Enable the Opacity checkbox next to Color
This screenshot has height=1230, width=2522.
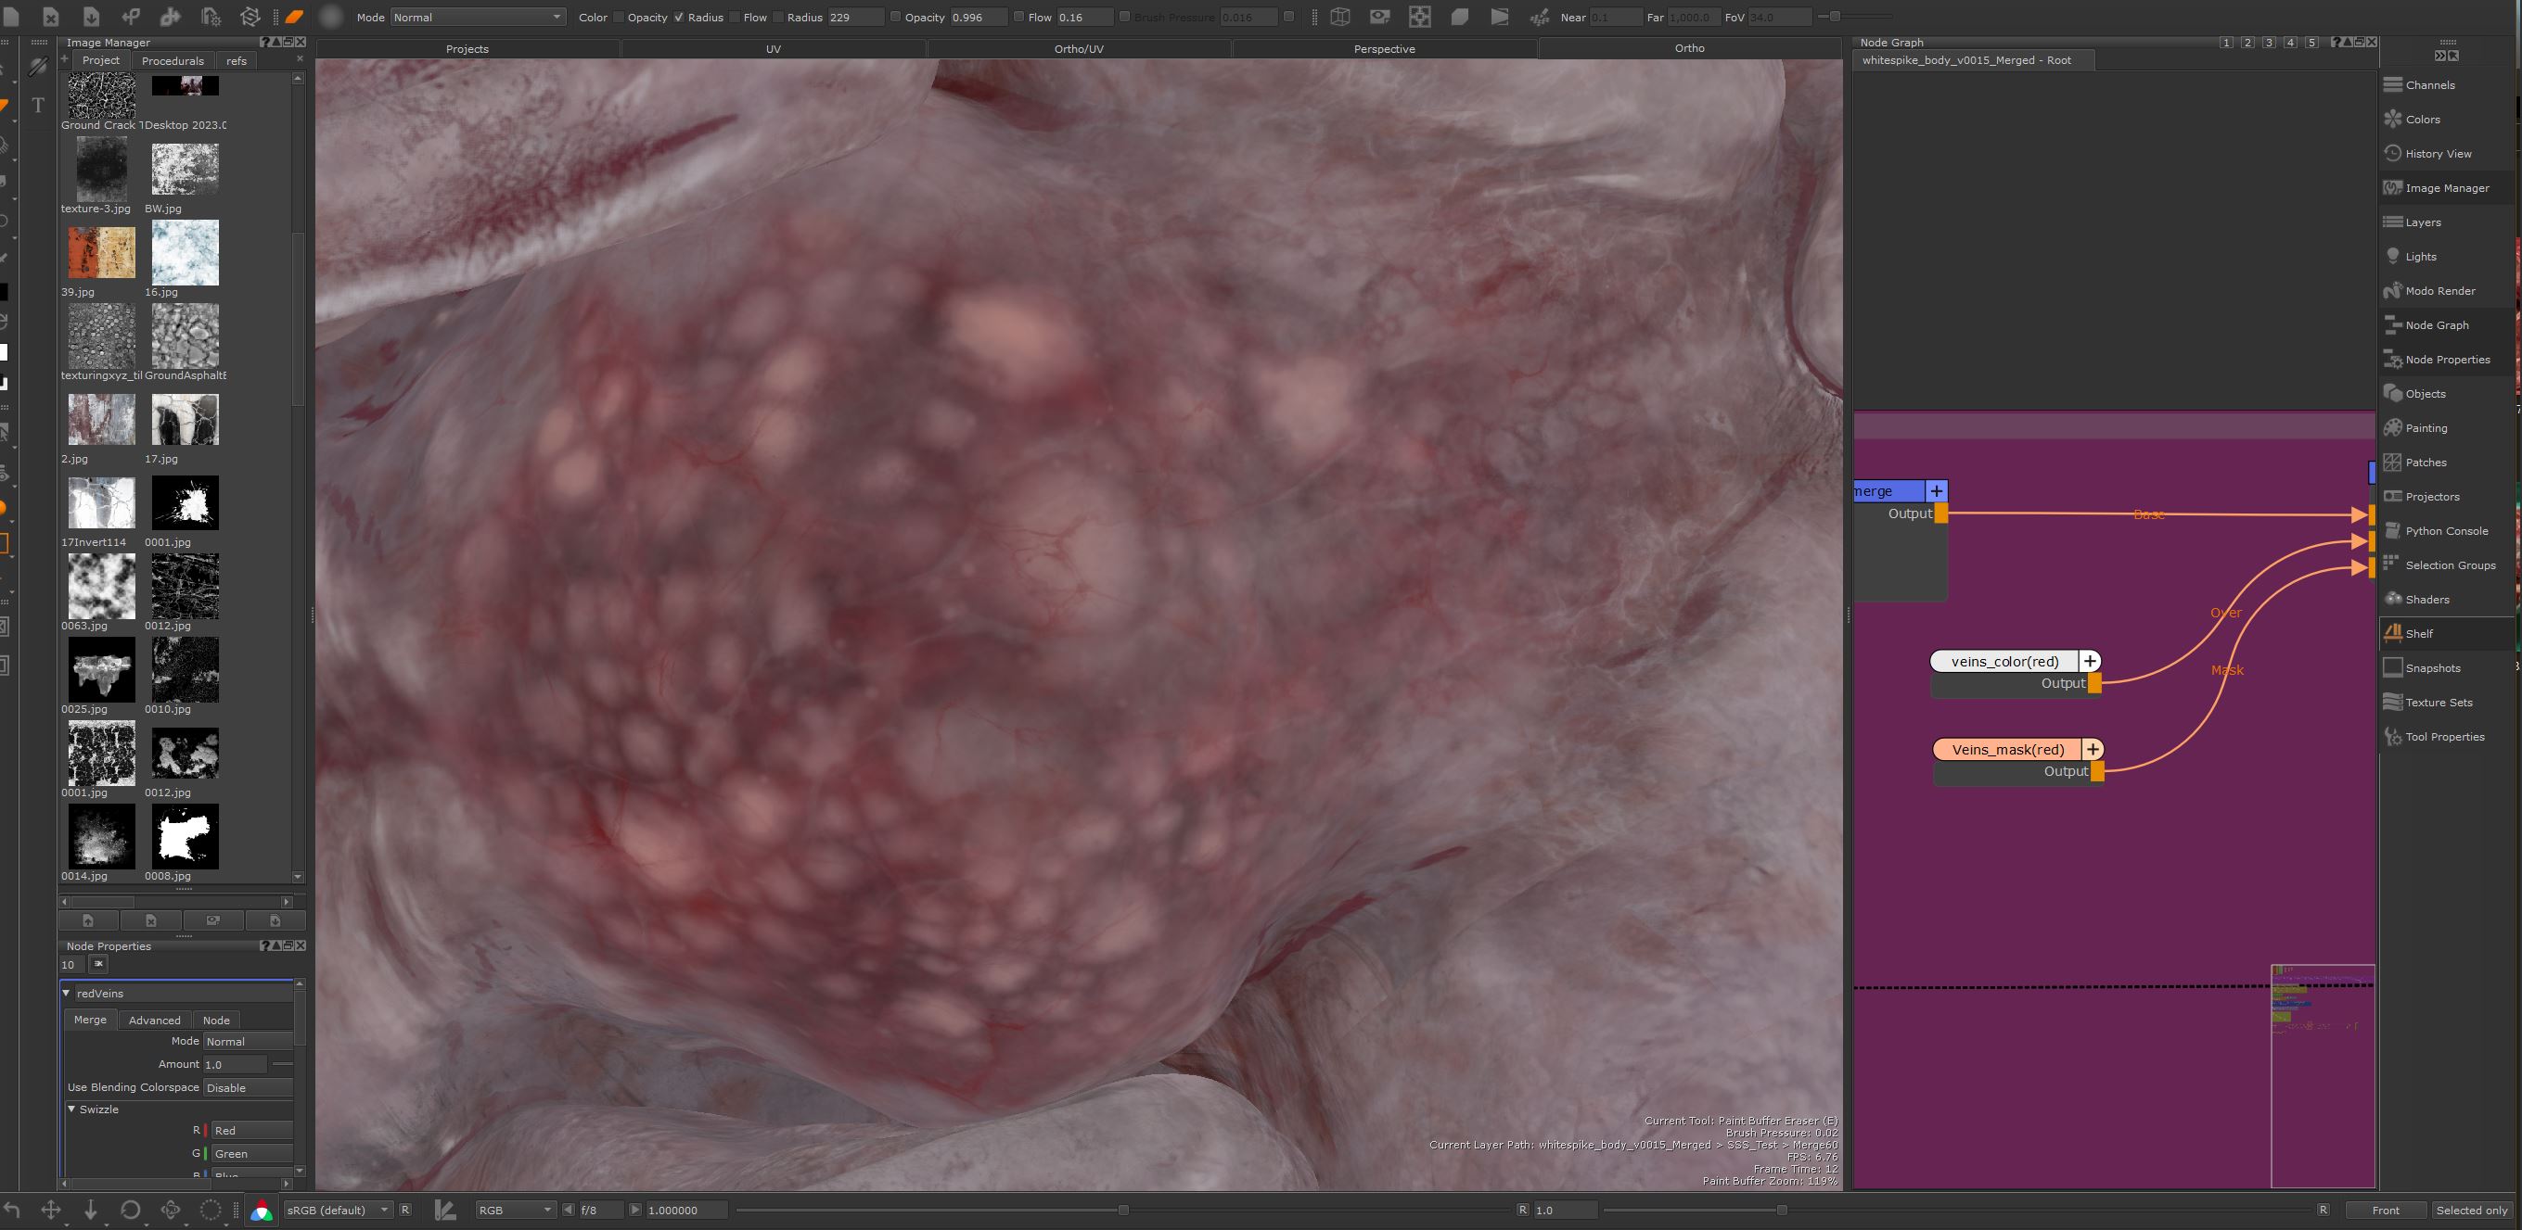[x=618, y=17]
